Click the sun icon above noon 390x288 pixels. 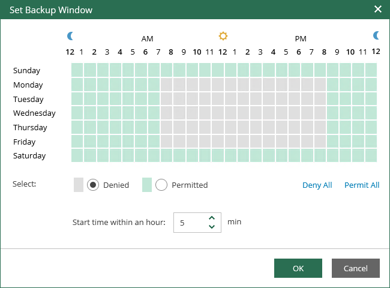223,36
